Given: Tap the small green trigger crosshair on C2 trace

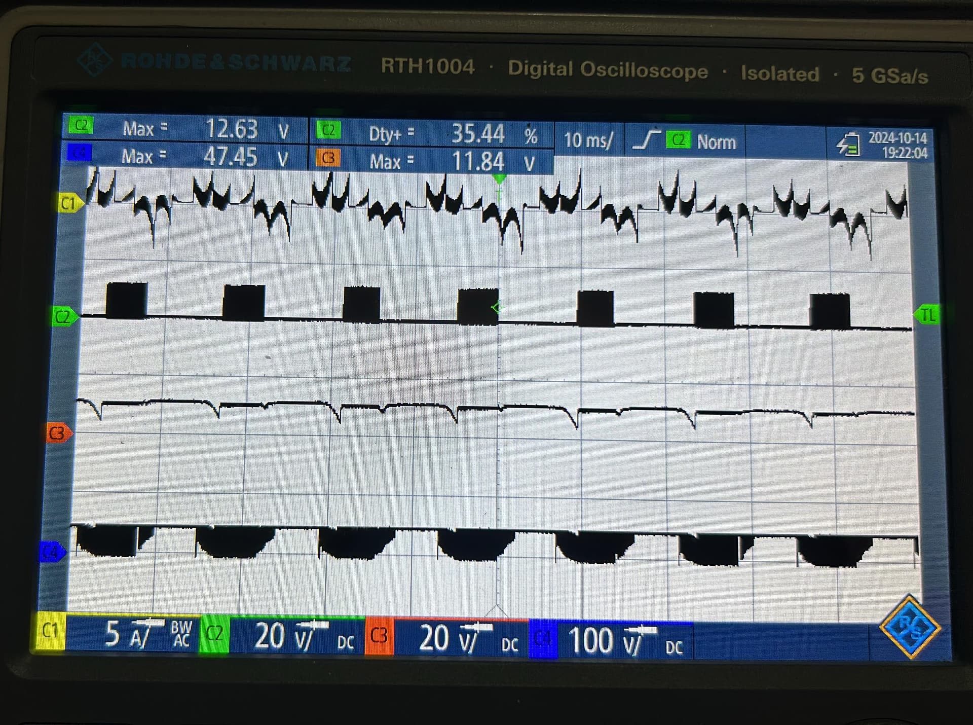Looking at the screenshot, I should point(497,307).
